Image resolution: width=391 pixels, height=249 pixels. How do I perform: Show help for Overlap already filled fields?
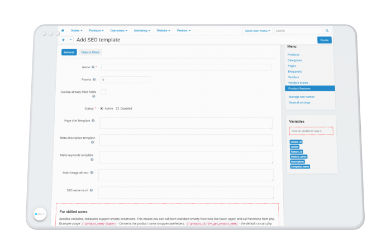pos(94,96)
